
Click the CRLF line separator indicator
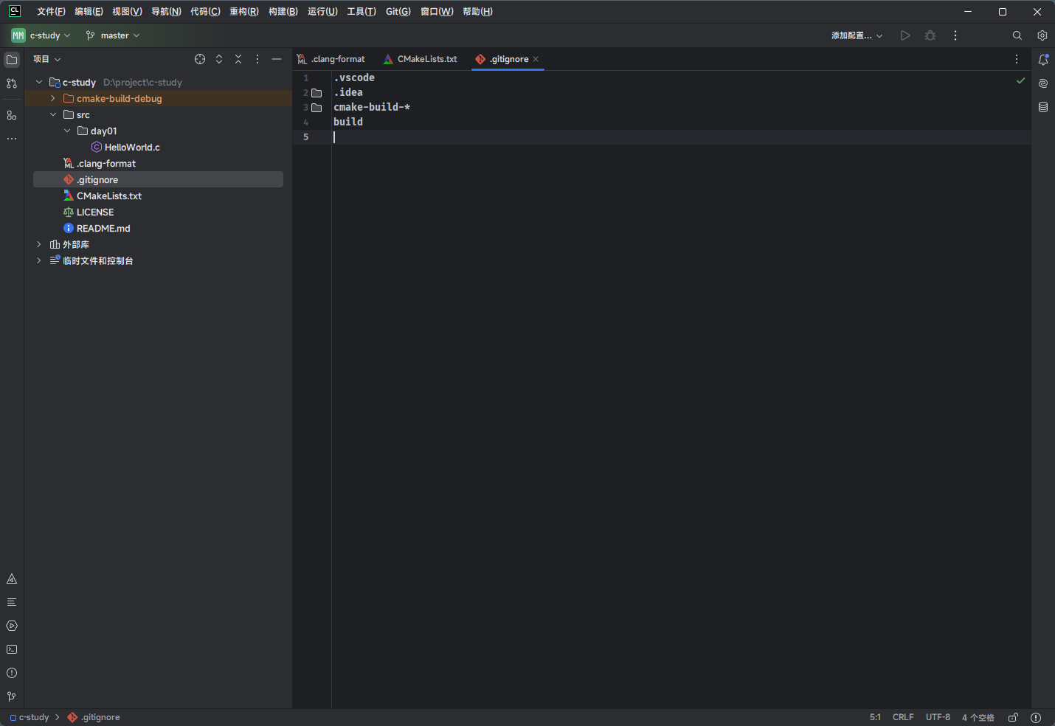(903, 717)
